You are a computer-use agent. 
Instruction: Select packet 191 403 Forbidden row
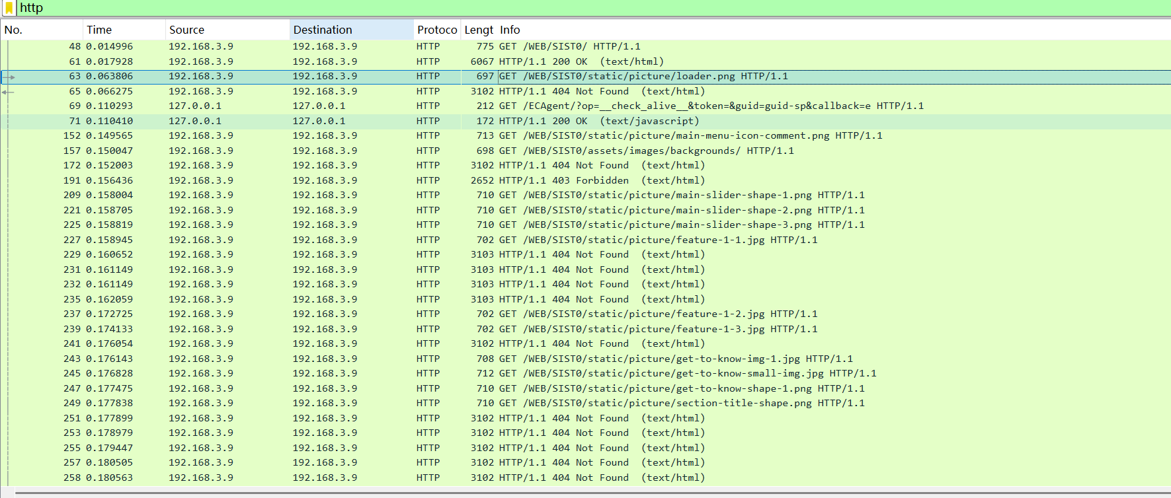click(x=585, y=180)
